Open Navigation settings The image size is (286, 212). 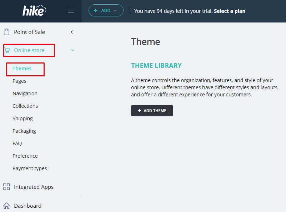point(25,94)
